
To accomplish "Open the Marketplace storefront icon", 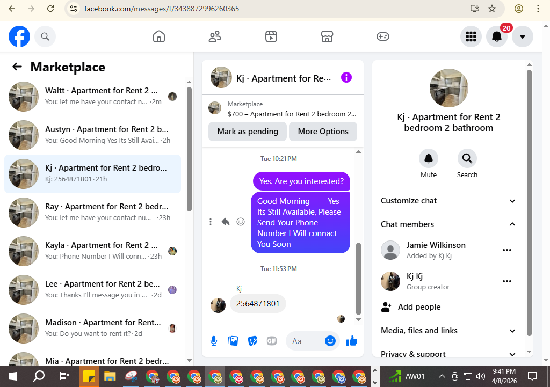I will (x=327, y=36).
